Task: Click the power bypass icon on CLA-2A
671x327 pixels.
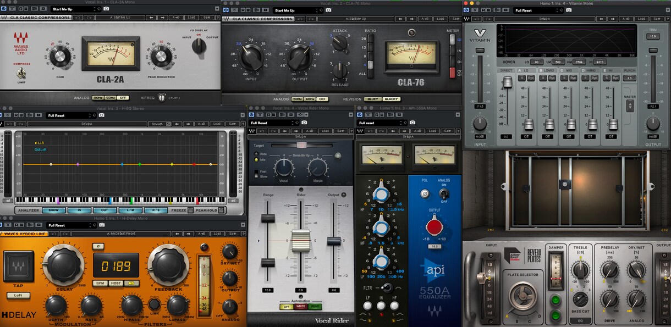Action: (4, 9)
